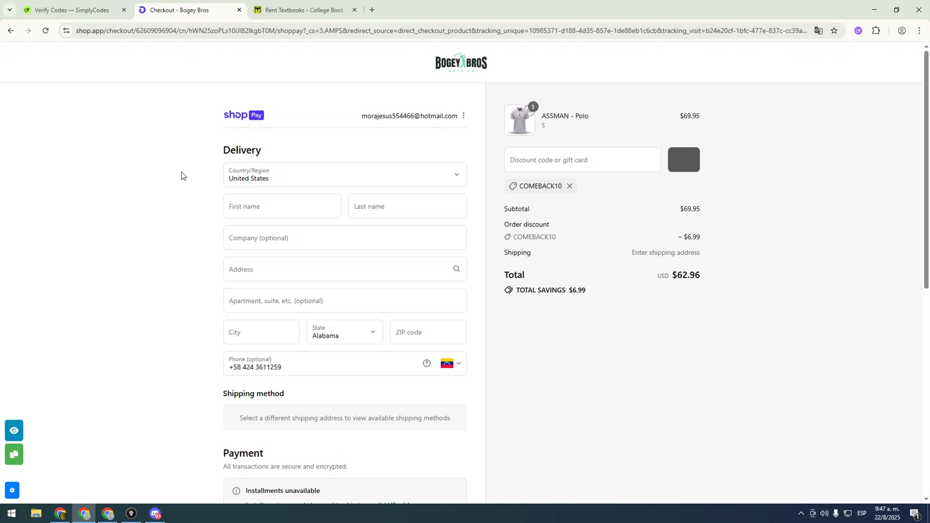Click the Discount code or gift card field
Image resolution: width=930 pixels, height=523 pixels.
(x=582, y=160)
